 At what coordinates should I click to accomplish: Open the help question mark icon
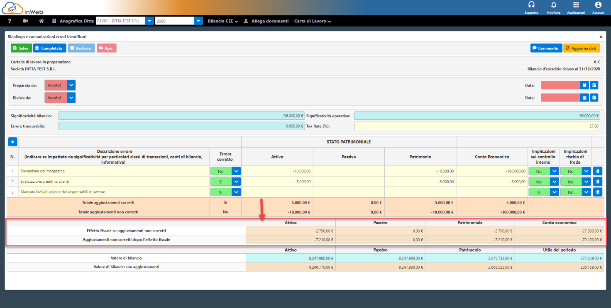10,21
